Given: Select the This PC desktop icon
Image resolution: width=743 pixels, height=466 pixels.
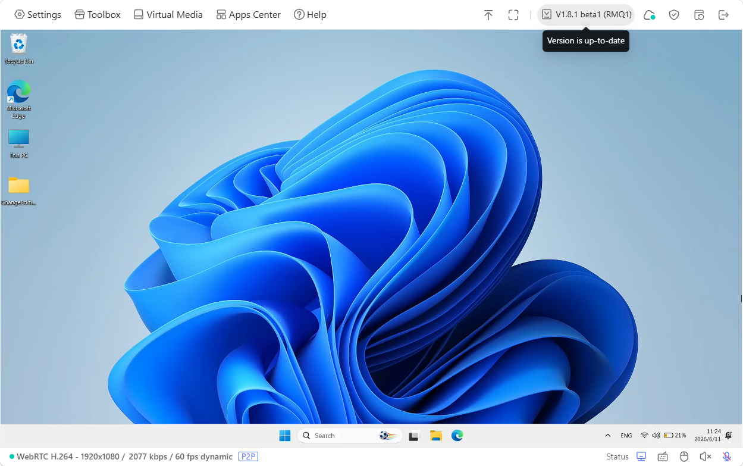Looking at the screenshot, I should (19, 143).
